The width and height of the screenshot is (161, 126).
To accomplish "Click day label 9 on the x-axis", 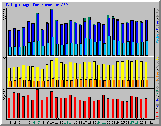I will 48,123.
